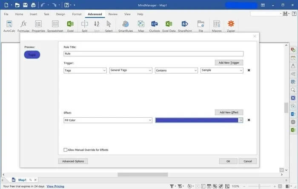This screenshot has height=189, width=298.
Task: Switch to the Home tab
Action: [x=19, y=14]
